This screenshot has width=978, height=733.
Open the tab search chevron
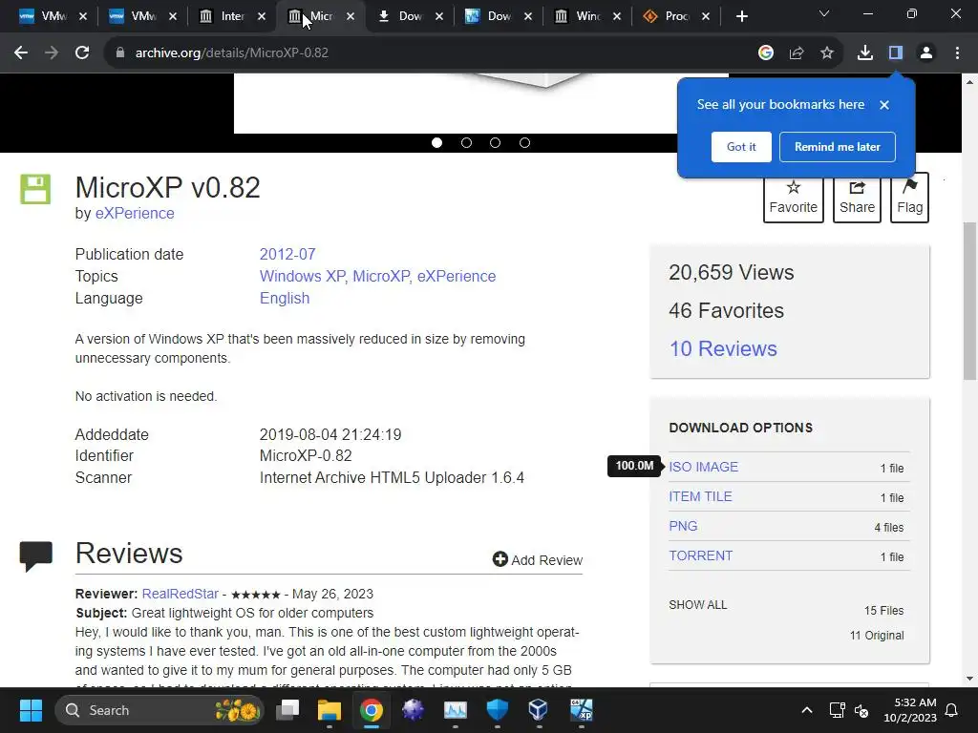[x=824, y=13]
